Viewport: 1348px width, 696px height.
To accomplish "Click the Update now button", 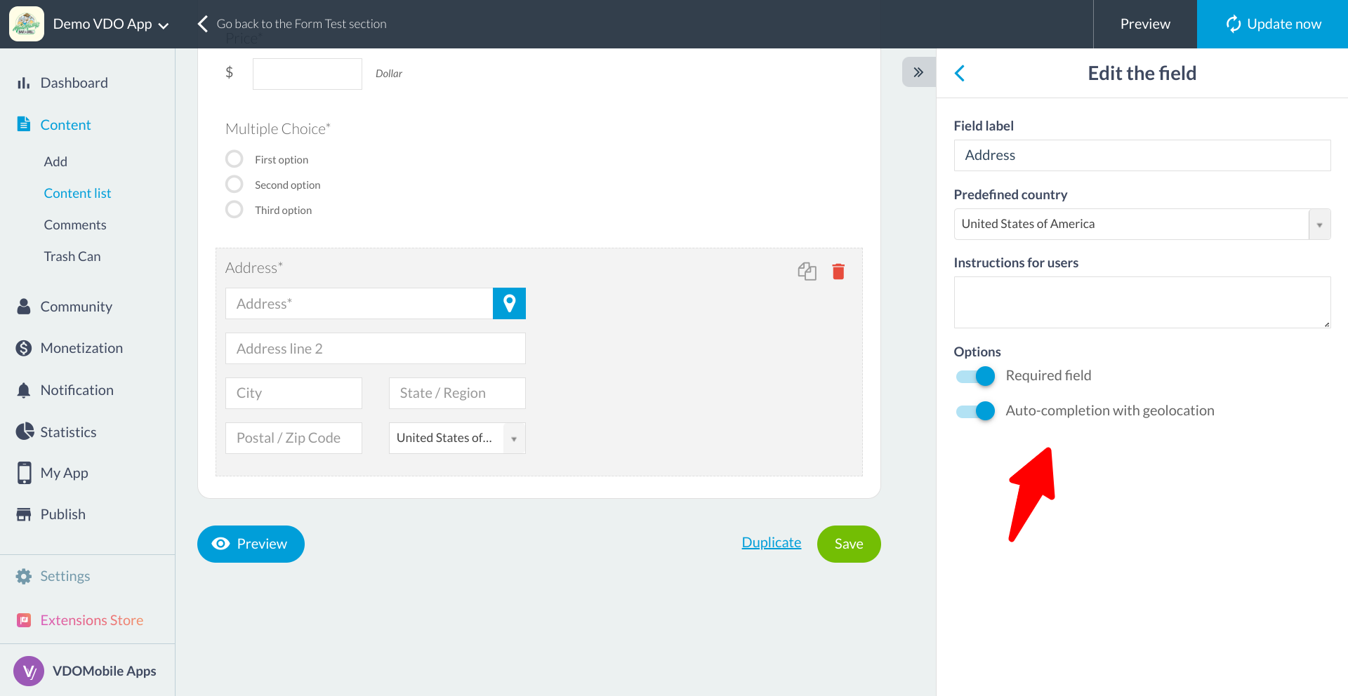I will (1272, 24).
